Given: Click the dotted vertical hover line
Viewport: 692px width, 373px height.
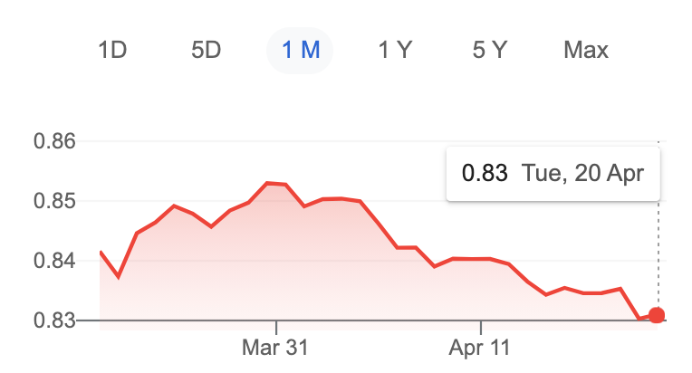Looking at the screenshot, I should (x=658, y=254).
